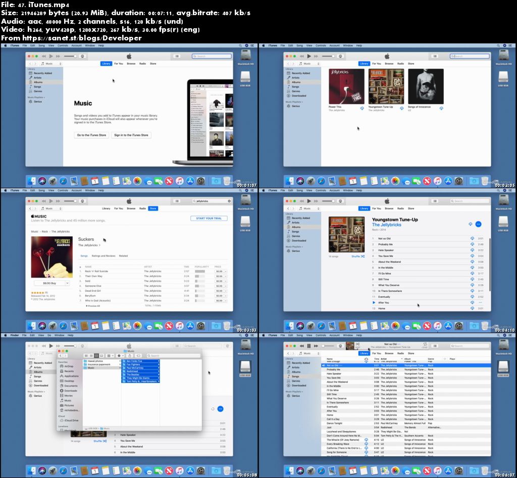In 06:07 frame, toggle shuffle in now-playing display
The height and width of the screenshot is (478, 517).
[358, 344]
